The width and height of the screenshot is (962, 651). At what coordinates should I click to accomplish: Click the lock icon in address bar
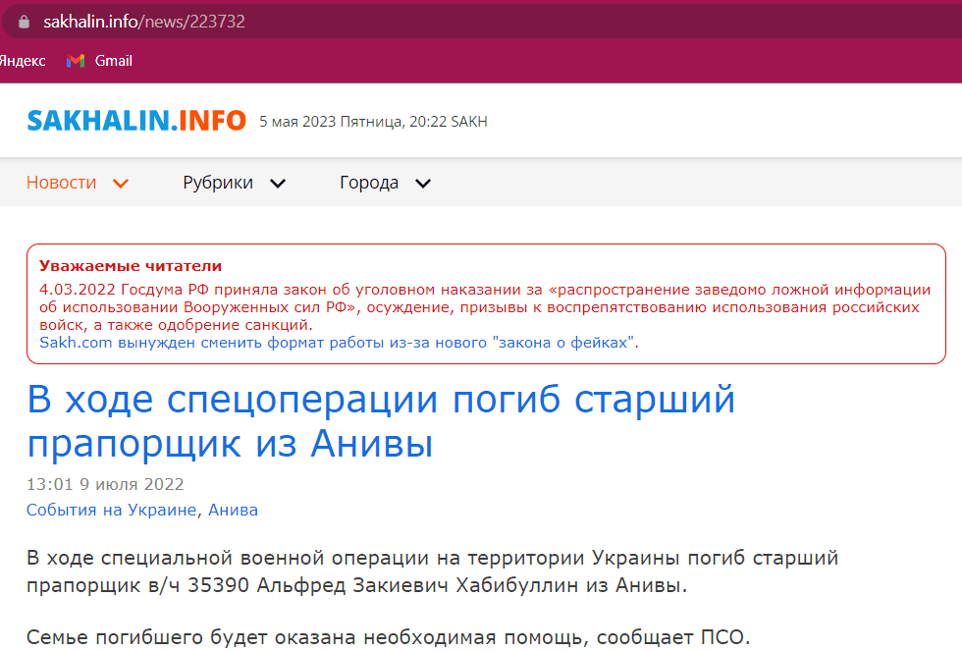click(x=24, y=22)
